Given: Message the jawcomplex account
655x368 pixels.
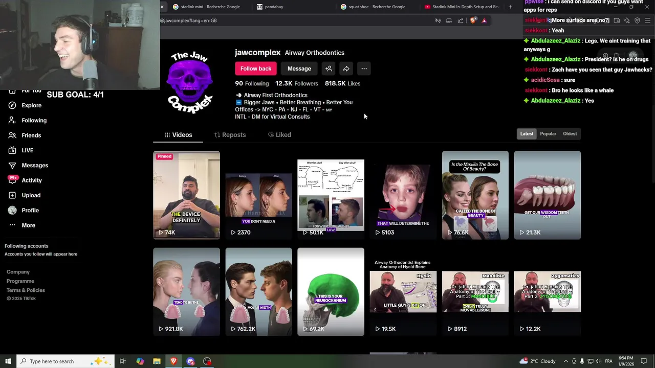Looking at the screenshot, I should pyautogui.click(x=299, y=68).
